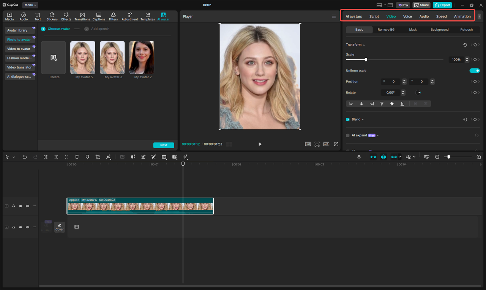Split the clip at the playhead

coord(46,157)
